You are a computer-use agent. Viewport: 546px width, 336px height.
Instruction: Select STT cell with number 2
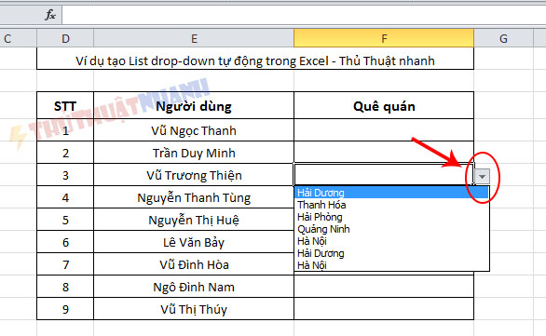coord(65,153)
